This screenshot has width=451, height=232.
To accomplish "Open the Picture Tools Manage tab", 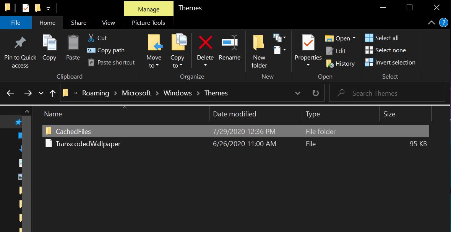I will [148, 9].
